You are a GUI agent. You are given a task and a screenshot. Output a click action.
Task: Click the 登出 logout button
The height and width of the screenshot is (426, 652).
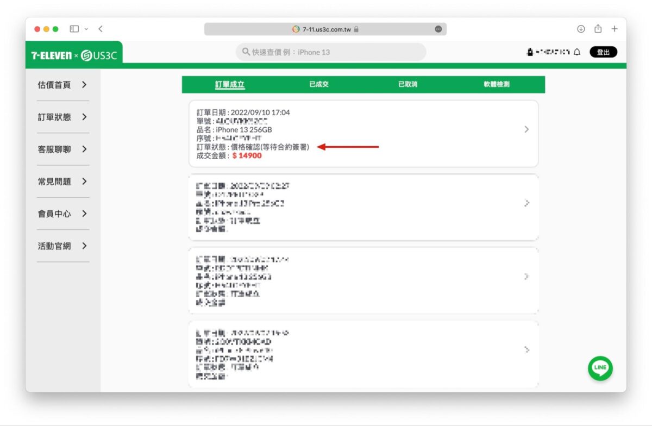click(603, 52)
